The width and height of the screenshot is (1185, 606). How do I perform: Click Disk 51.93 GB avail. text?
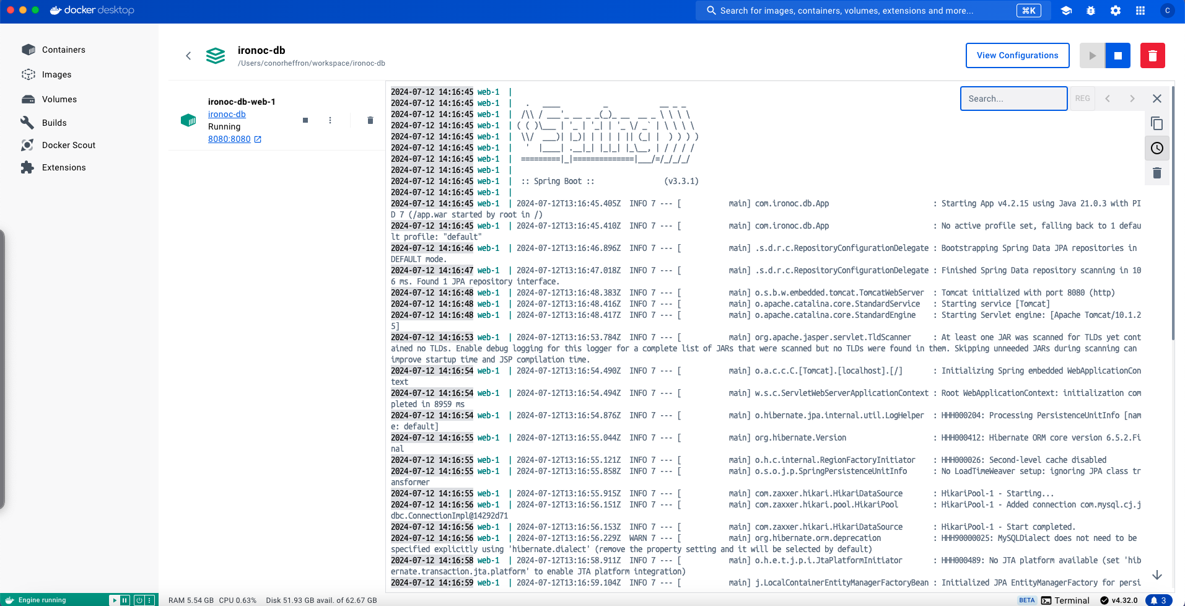coord(321,600)
